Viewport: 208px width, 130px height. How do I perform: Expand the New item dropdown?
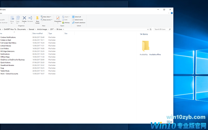(x=46, y=17)
